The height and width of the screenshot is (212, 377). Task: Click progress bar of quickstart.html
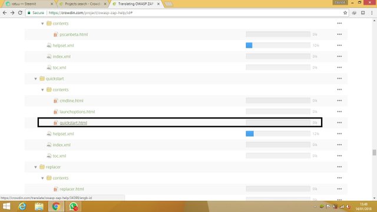278,122
